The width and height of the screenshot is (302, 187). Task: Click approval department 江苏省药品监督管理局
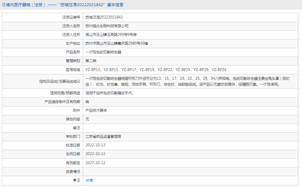tap(103, 137)
